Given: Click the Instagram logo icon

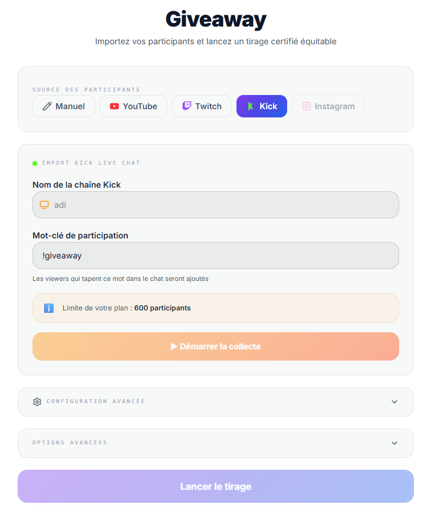Looking at the screenshot, I should (x=307, y=106).
